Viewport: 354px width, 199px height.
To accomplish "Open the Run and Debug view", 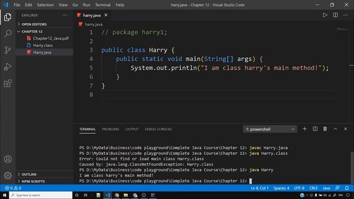I will tap(8, 67).
